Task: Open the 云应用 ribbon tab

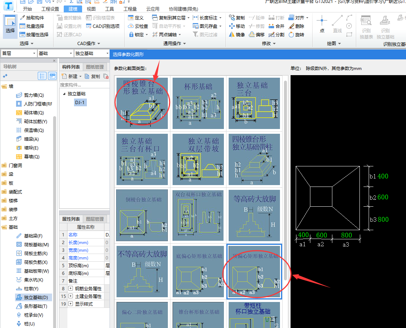Action: coord(153,9)
